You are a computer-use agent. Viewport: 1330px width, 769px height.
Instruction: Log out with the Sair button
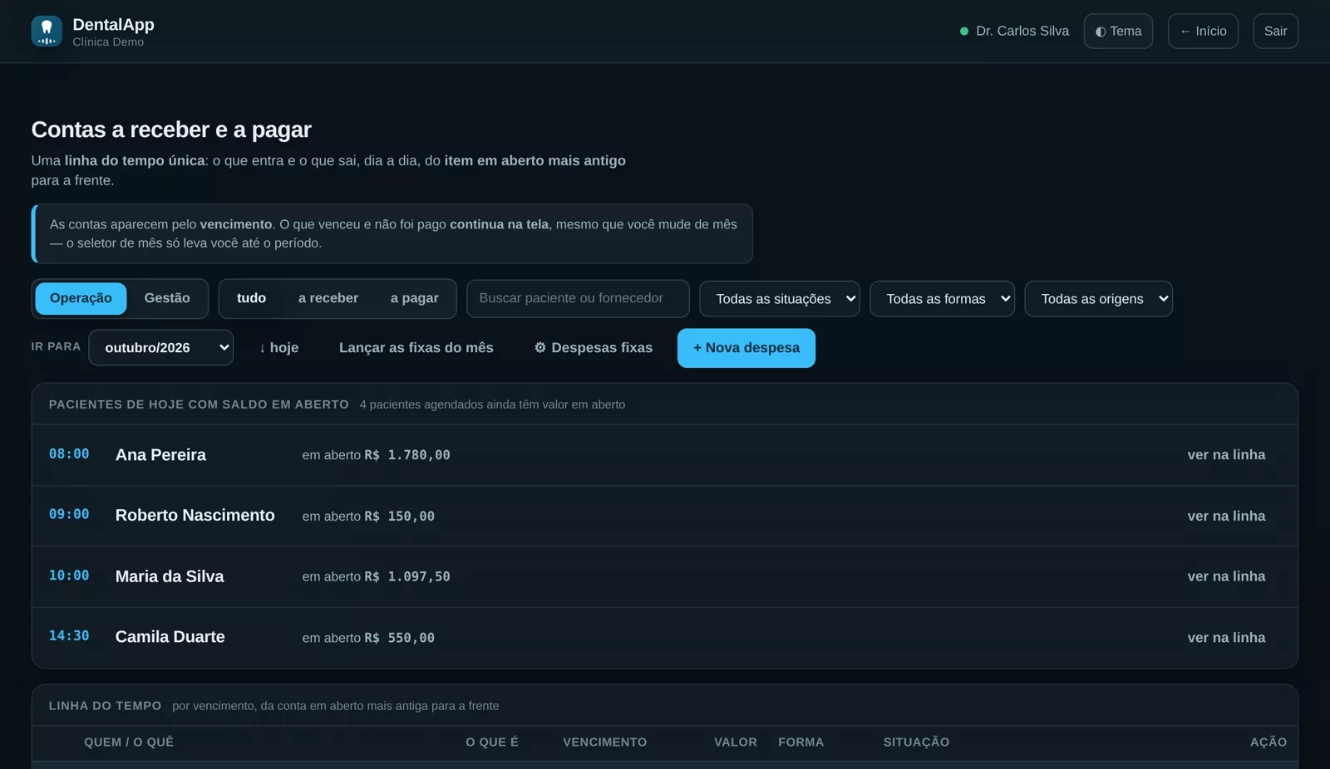tap(1275, 32)
